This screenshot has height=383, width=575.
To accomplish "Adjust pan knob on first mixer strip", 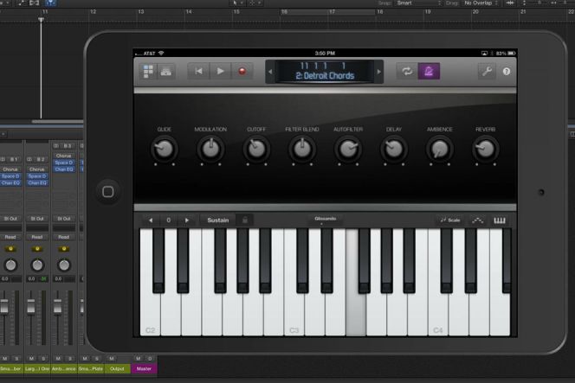I will [x=10, y=265].
